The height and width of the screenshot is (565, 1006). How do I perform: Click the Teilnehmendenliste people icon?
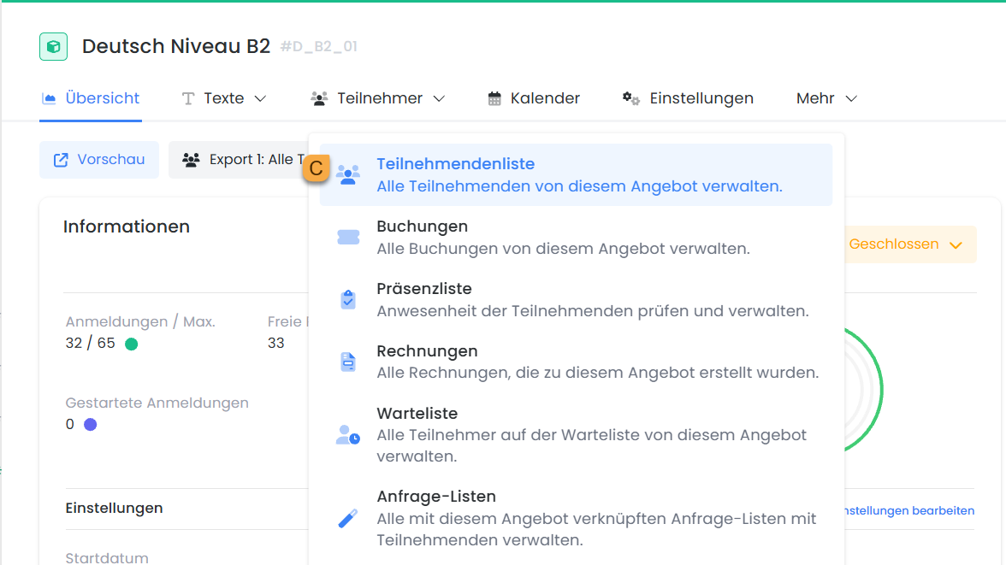point(347,174)
